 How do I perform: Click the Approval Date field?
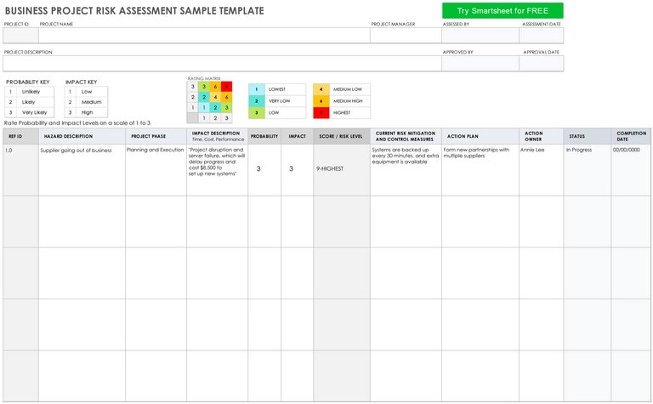pos(542,63)
